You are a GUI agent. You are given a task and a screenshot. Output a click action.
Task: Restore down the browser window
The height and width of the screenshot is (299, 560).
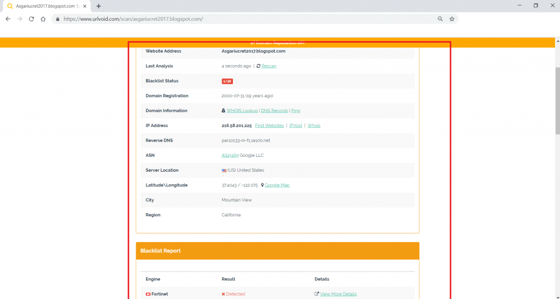(x=536, y=5)
